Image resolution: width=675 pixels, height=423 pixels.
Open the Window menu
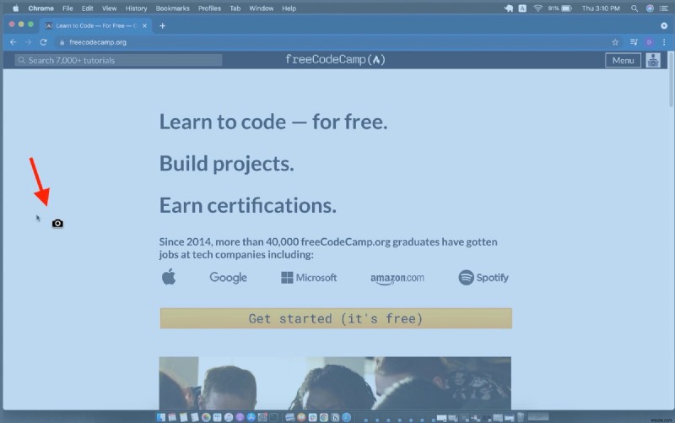click(262, 8)
